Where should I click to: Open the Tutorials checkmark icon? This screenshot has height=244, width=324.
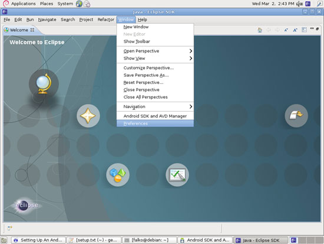tap(177, 175)
